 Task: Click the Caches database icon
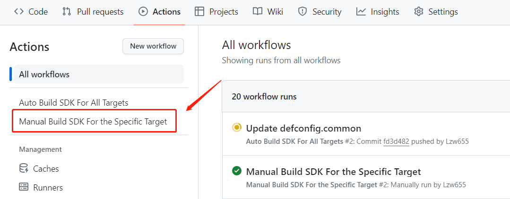click(24, 168)
